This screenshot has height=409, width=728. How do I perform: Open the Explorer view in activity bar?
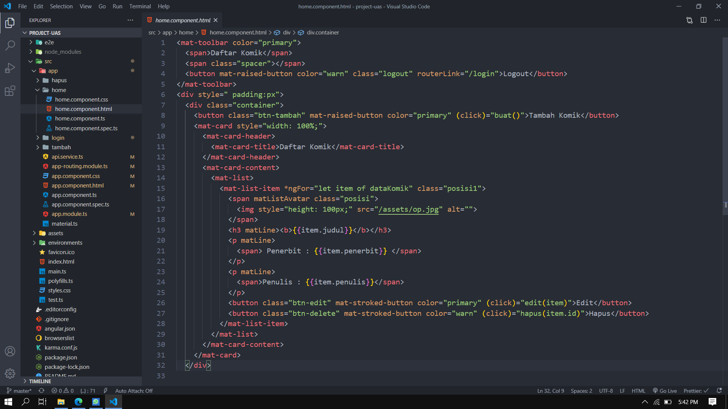tap(10, 23)
